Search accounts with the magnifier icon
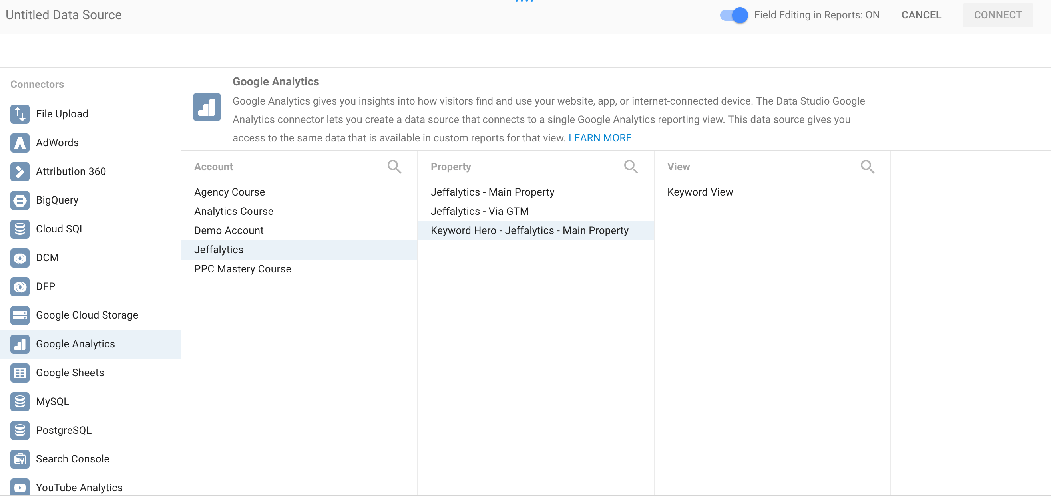 pos(394,167)
